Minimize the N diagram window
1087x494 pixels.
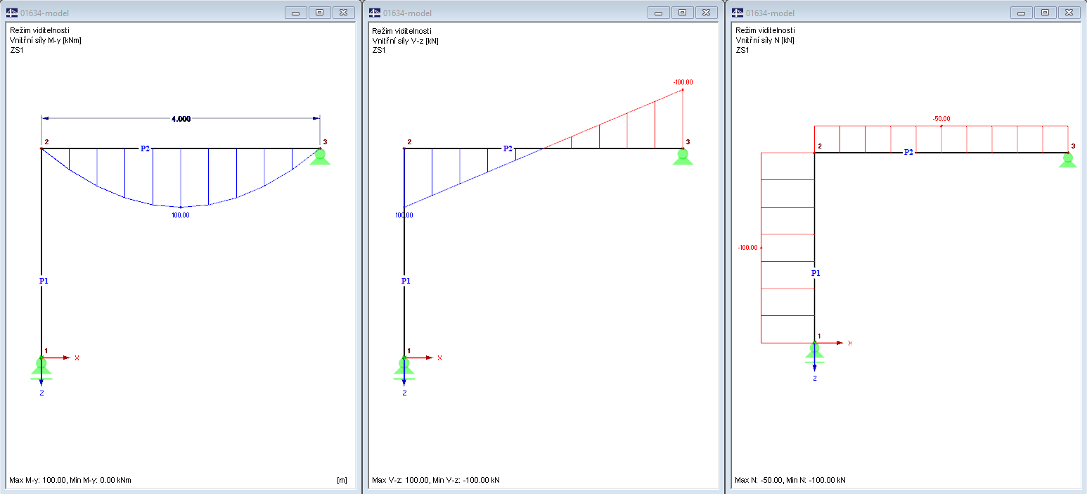pos(1021,13)
